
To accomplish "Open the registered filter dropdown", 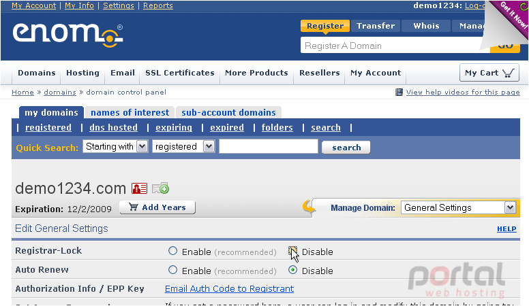I will coord(183,146).
